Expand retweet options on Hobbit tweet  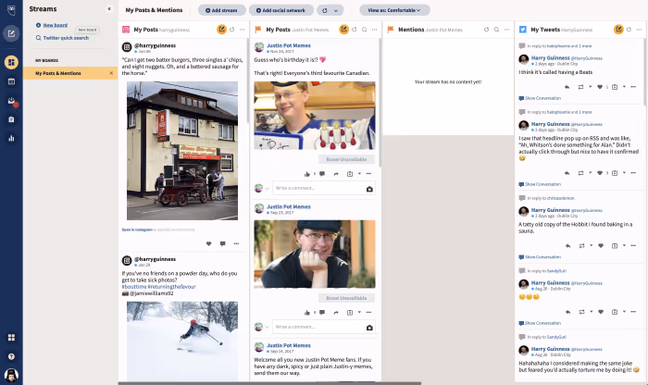[x=591, y=246]
